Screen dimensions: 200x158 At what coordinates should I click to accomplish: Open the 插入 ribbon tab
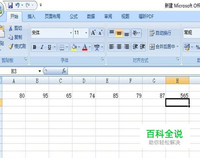pyautogui.click(x=31, y=16)
